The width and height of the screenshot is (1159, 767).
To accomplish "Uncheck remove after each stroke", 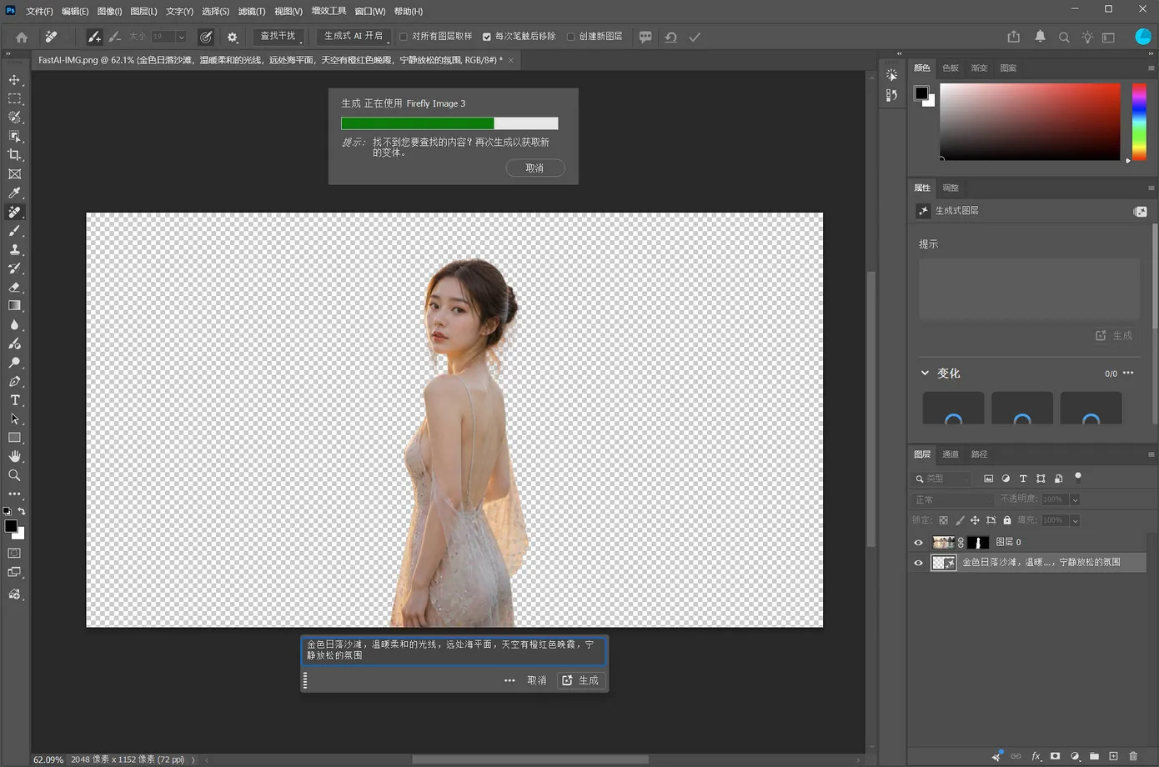I will (x=487, y=37).
